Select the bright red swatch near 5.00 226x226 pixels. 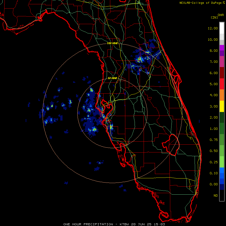(x=222, y=84)
